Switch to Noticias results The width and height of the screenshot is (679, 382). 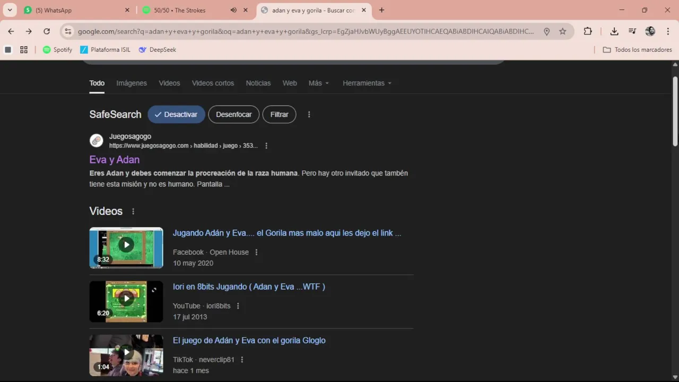pyautogui.click(x=258, y=83)
